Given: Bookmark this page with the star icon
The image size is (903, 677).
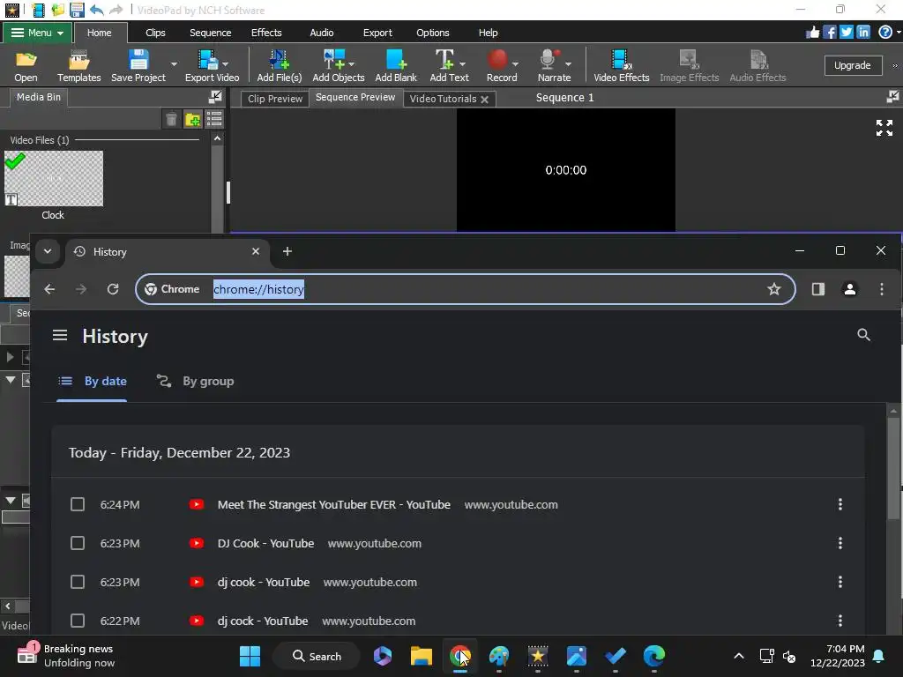Looking at the screenshot, I should coord(774,289).
